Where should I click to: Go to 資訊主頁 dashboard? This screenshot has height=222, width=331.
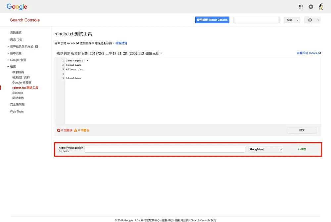[16, 32]
